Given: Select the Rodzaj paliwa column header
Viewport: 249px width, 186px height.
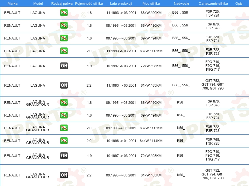Looking at the screenshot, I should click(62, 4).
